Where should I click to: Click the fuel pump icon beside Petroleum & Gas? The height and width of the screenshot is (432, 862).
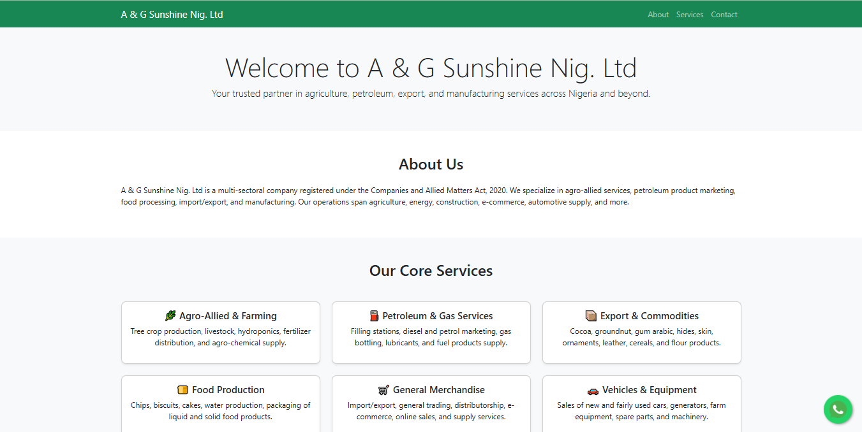pyautogui.click(x=375, y=316)
